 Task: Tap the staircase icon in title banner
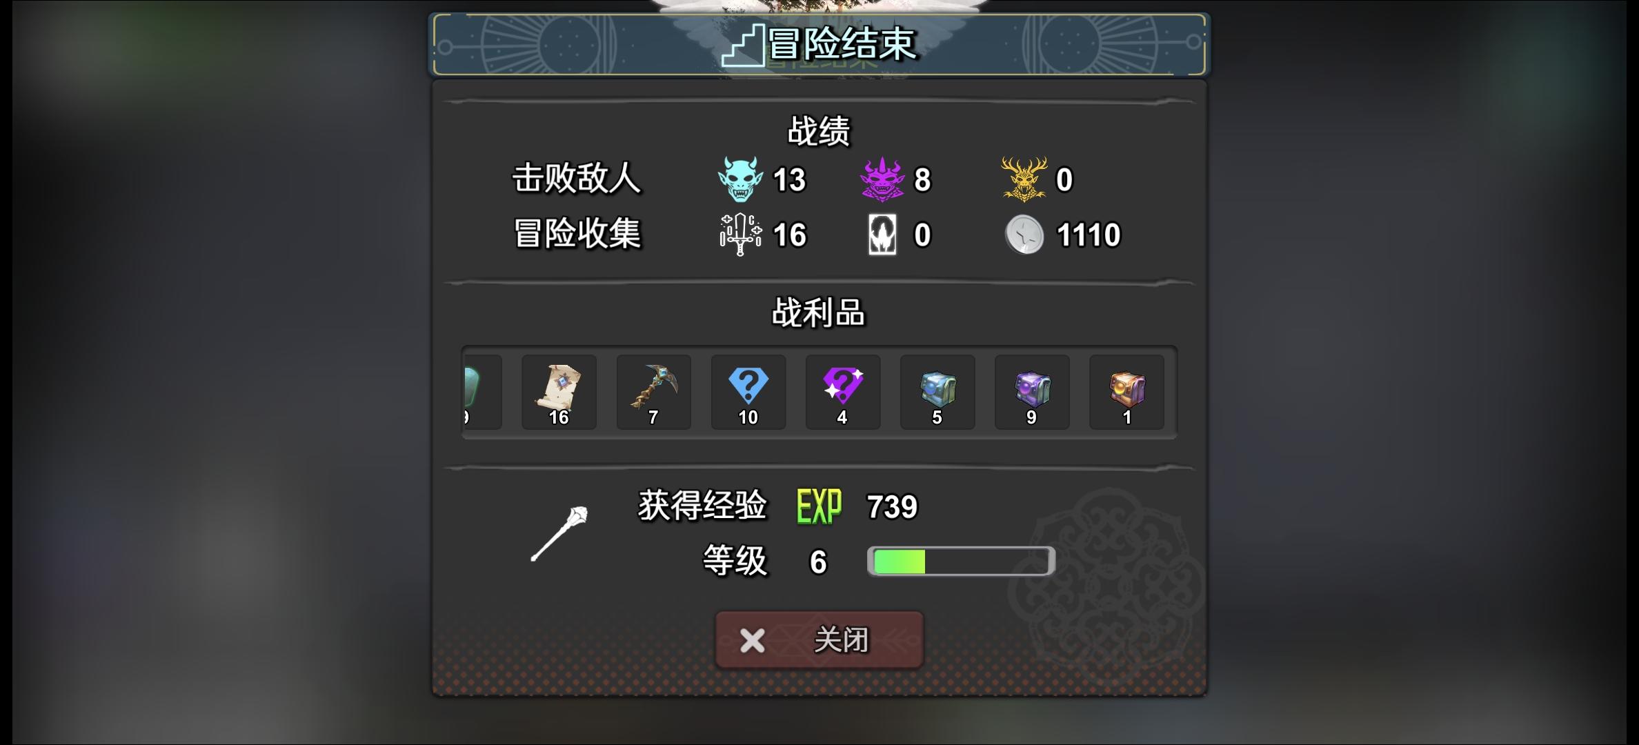[x=743, y=46]
